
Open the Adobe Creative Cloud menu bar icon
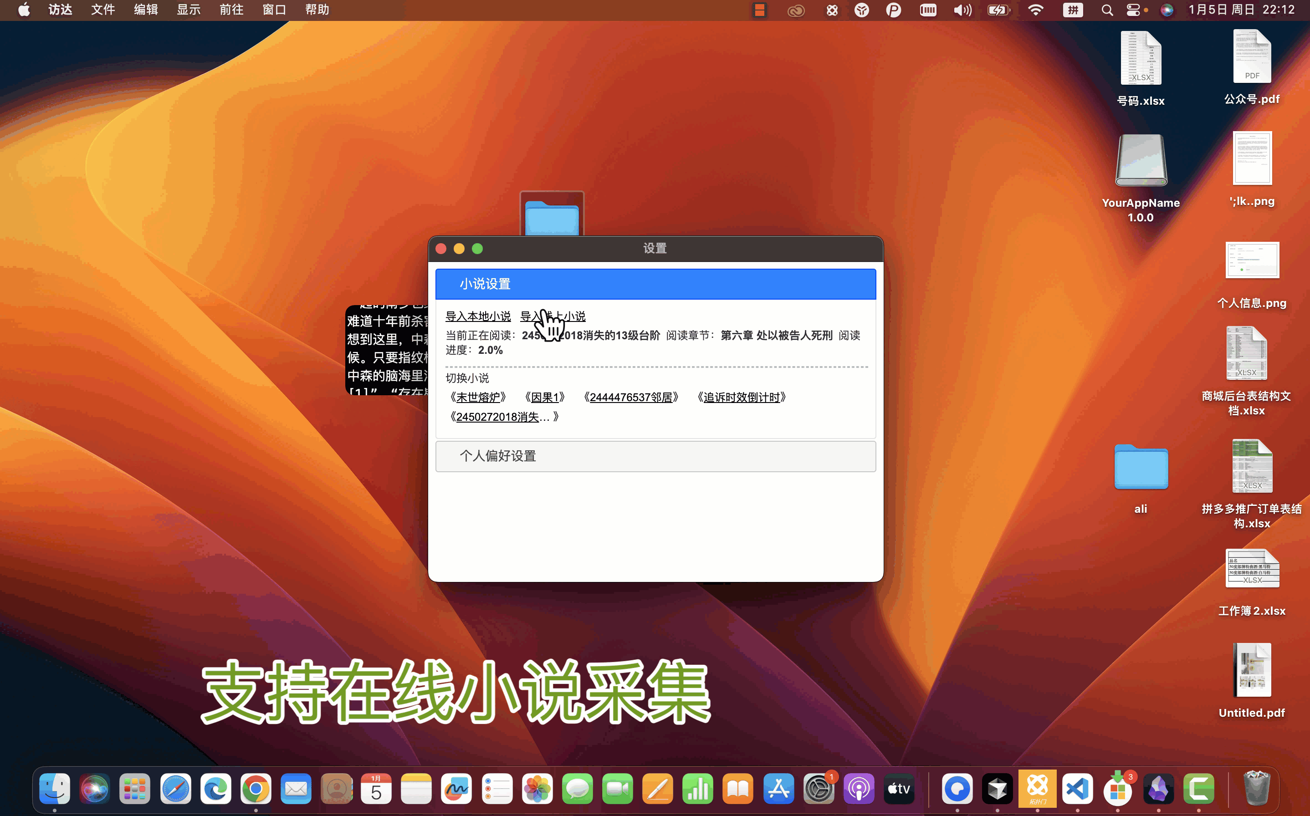pyautogui.click(x=796, y=10)
